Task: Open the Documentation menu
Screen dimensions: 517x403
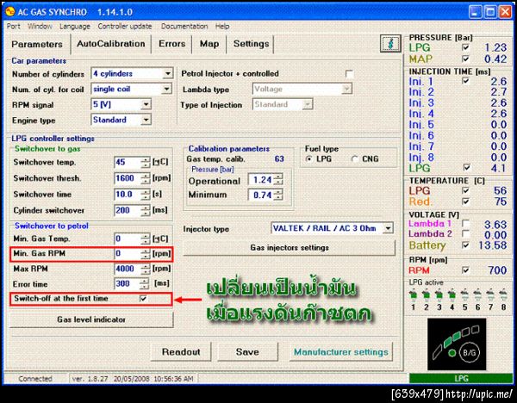Action: coord(184,27)
